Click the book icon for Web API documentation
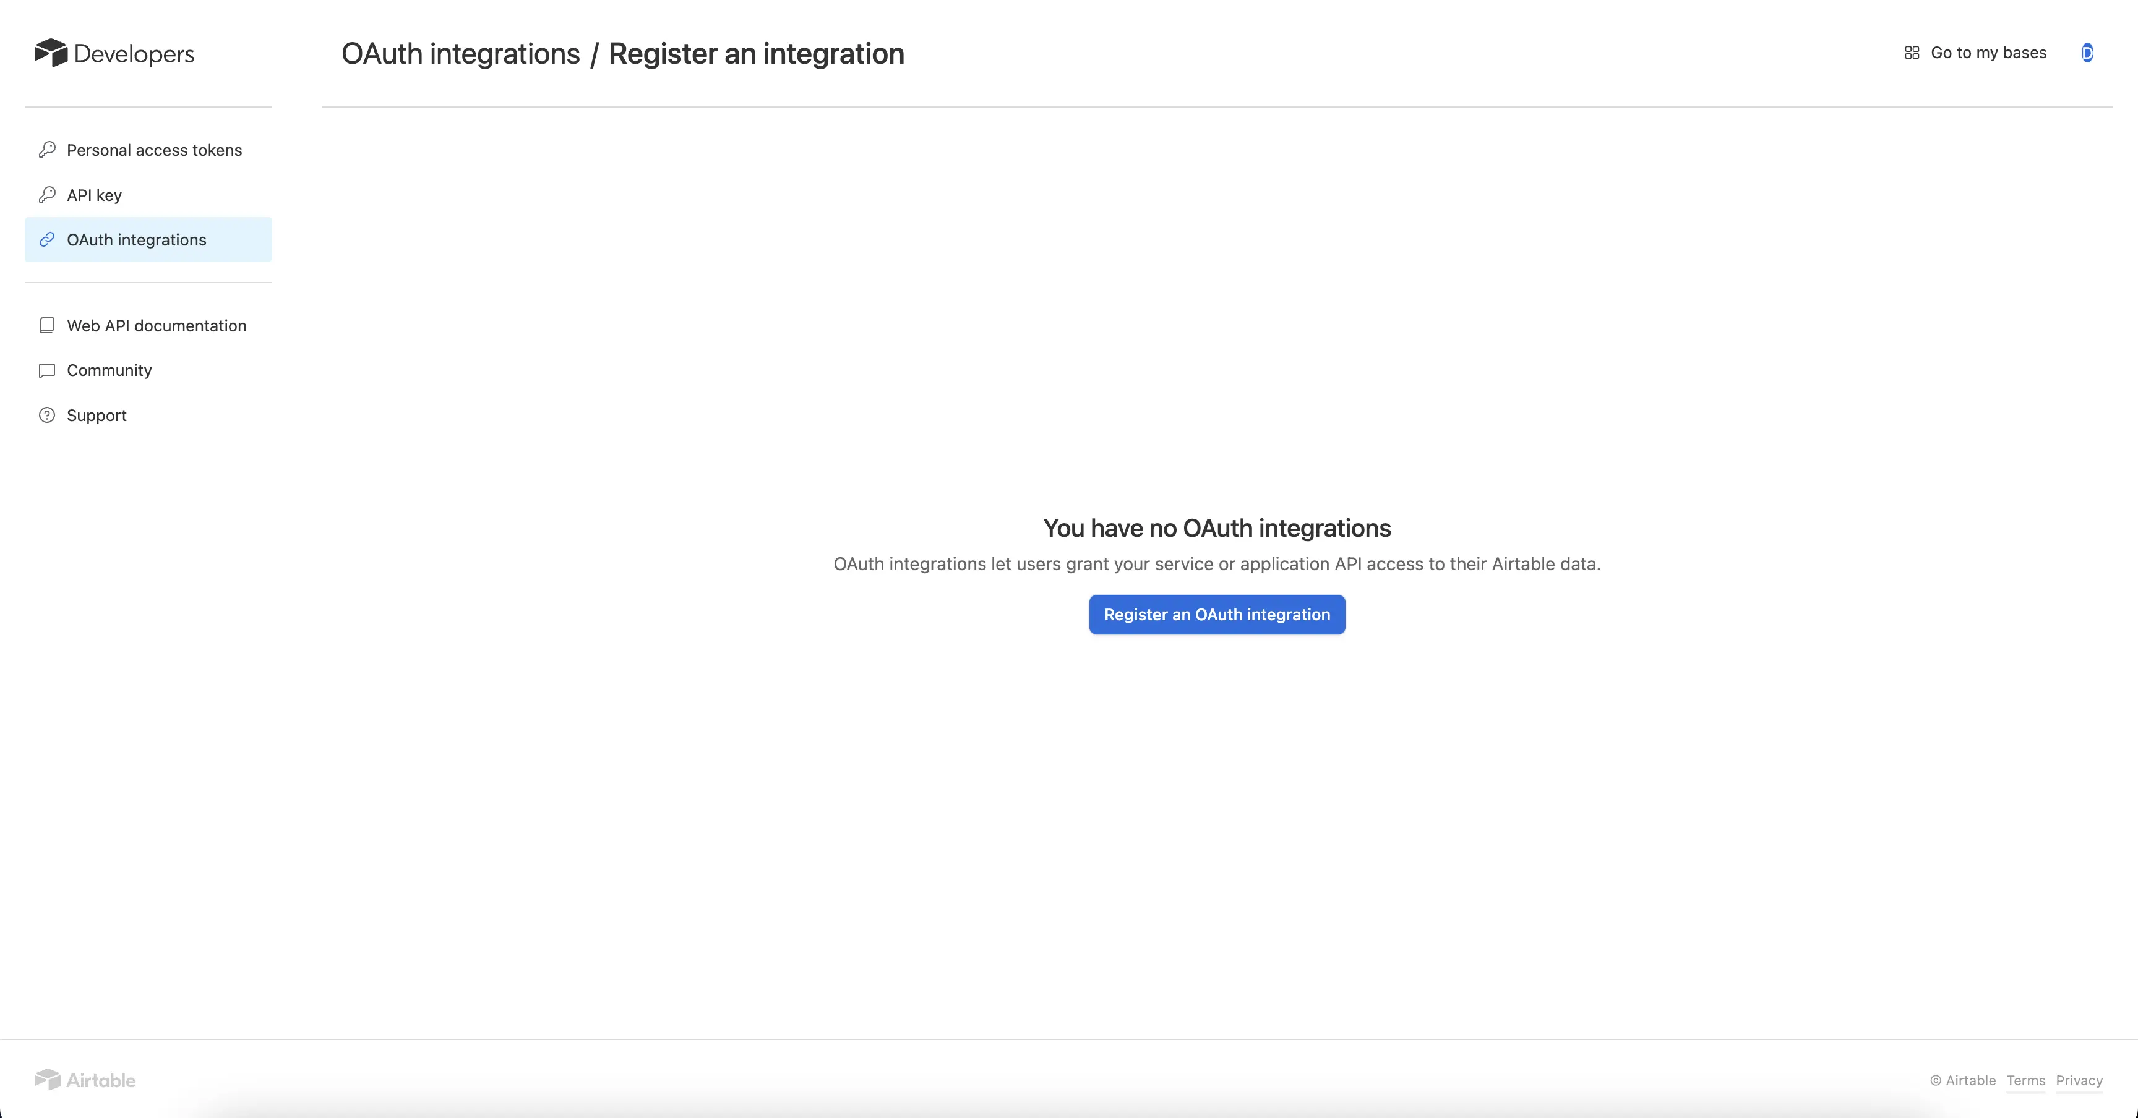This screenshot has height=1118, width=2138. coord(47,325)
